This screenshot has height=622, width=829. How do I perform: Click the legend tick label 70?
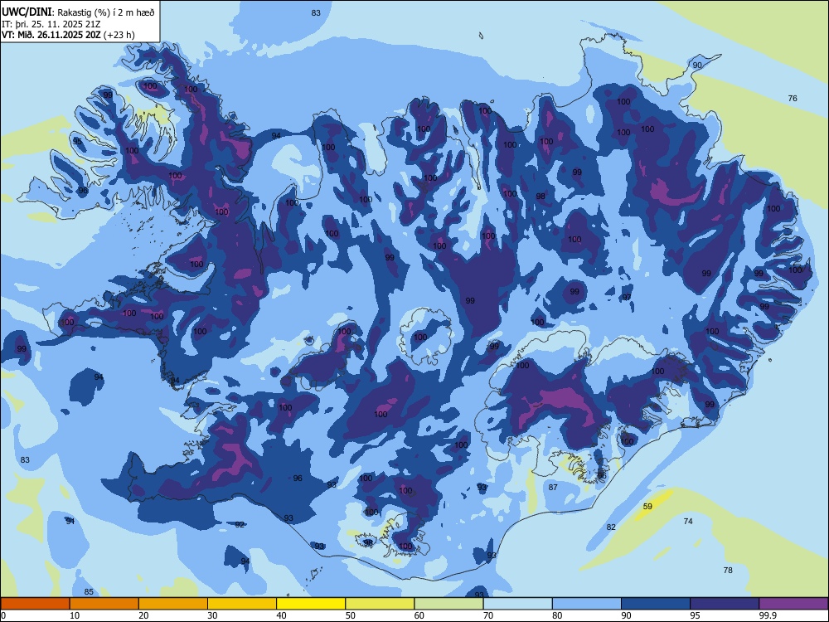pos(488,615)
